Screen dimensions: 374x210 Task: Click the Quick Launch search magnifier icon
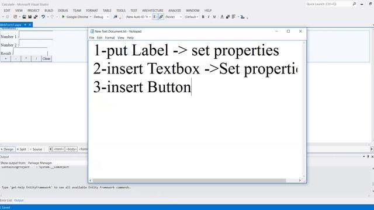tap(354, 4)
